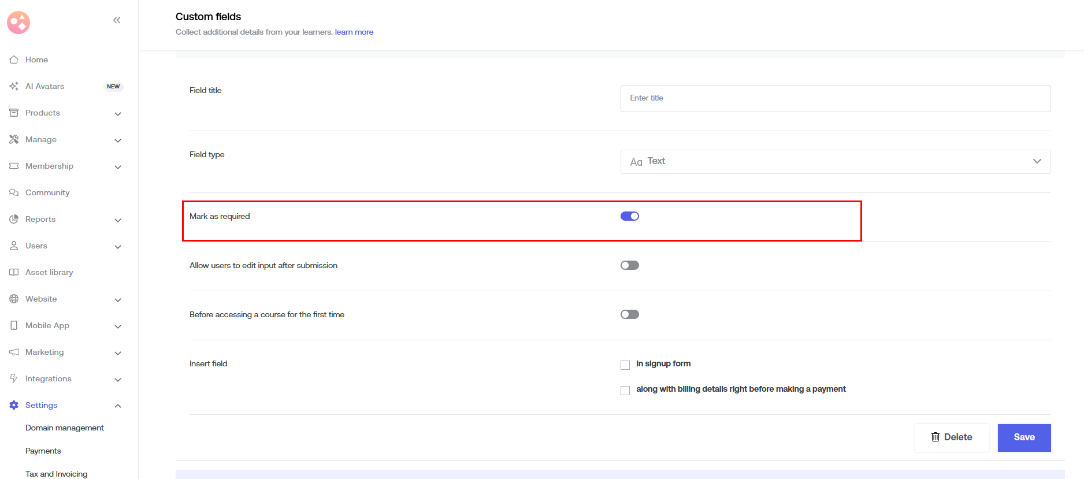This screenshot has width=1084, height=479.
Task: Click the Home house icon
Action: (14, 60)
